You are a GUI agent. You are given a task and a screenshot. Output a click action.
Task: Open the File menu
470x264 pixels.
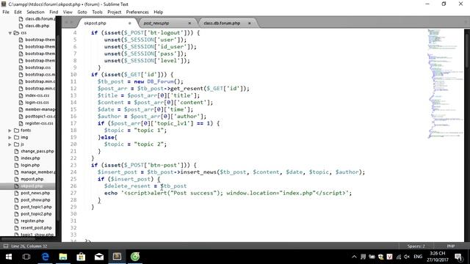tap(6, 12)
